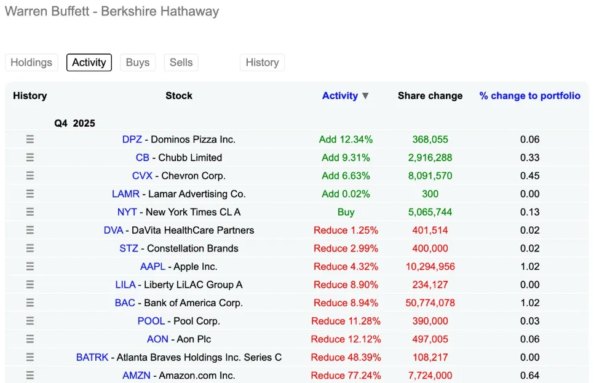The height and width of the screenshot is (383, 594).
Task: Click history icon next to Apple Inc.
Action: [x=30, y=267]
